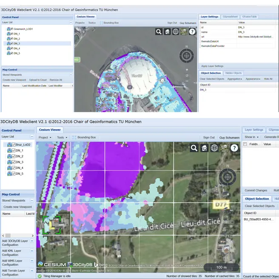
Task: Click layer icon beside Greenwich_LOD1
Action: [x=9, y=29]
